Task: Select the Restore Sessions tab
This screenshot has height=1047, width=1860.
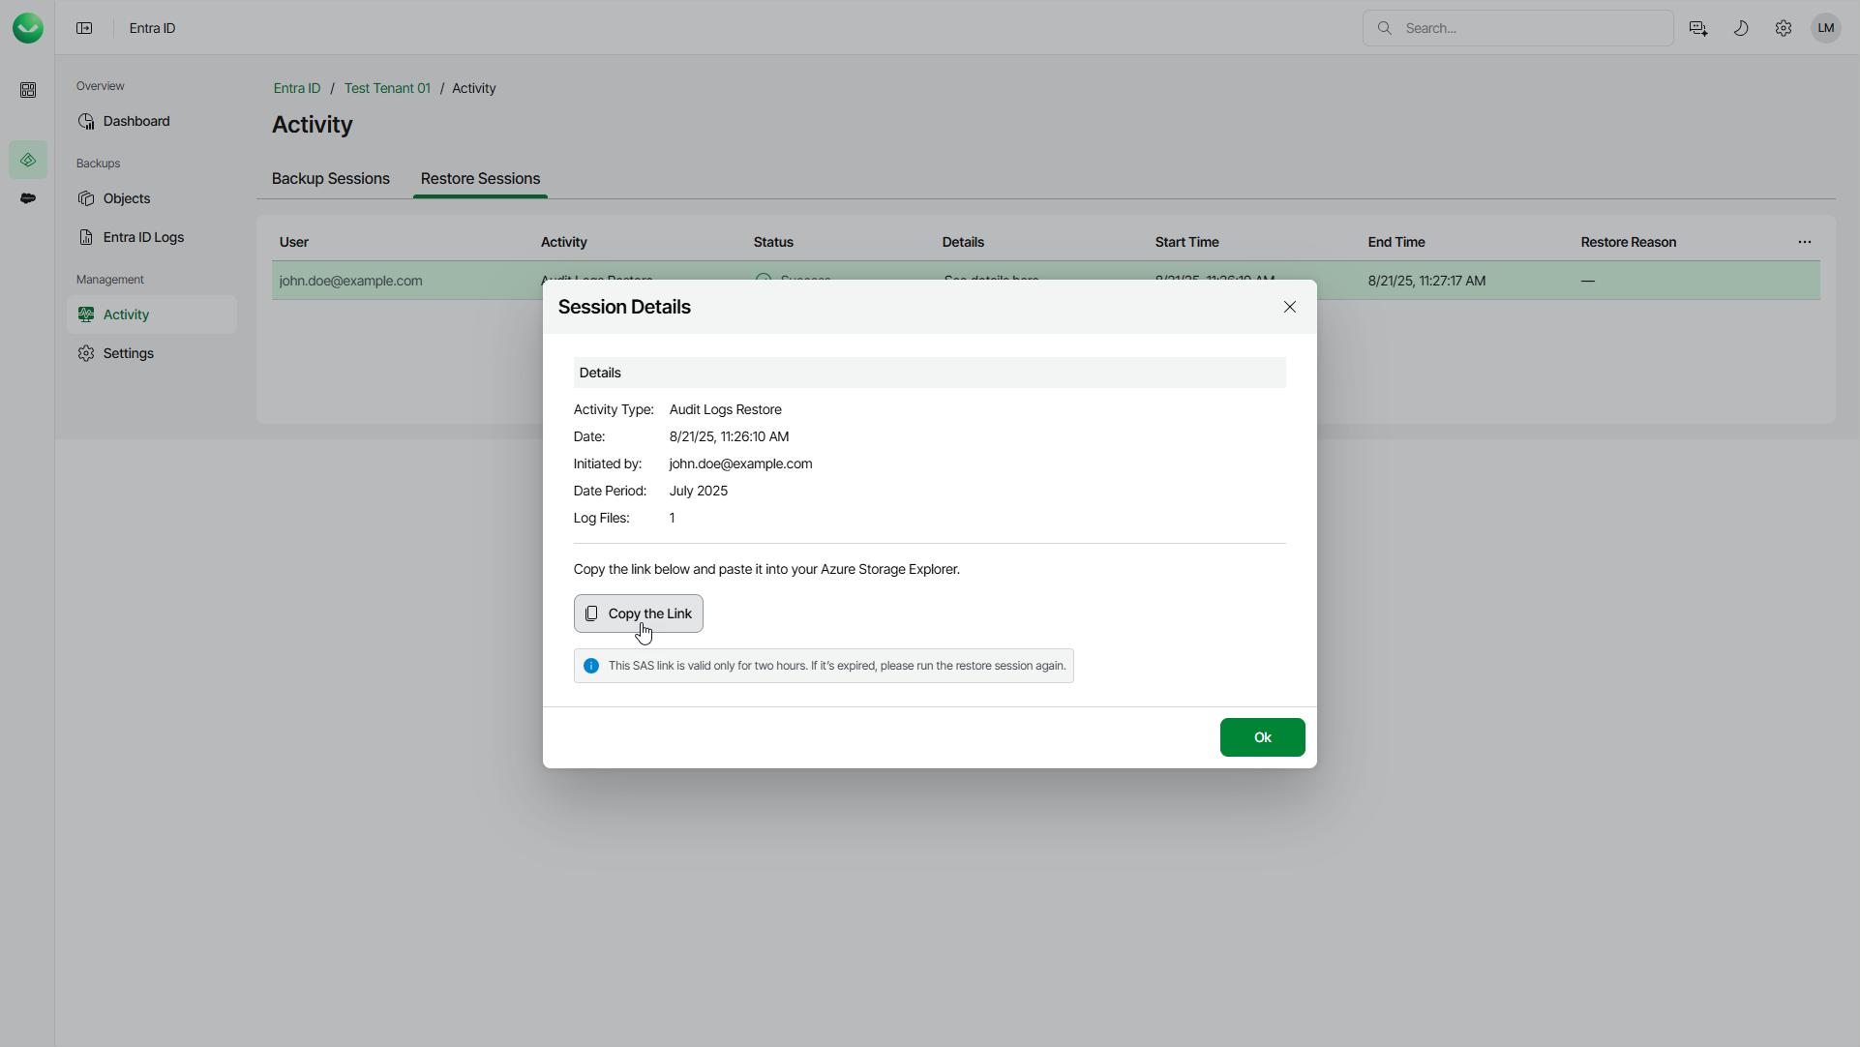Action: click(x=480, y=179)
